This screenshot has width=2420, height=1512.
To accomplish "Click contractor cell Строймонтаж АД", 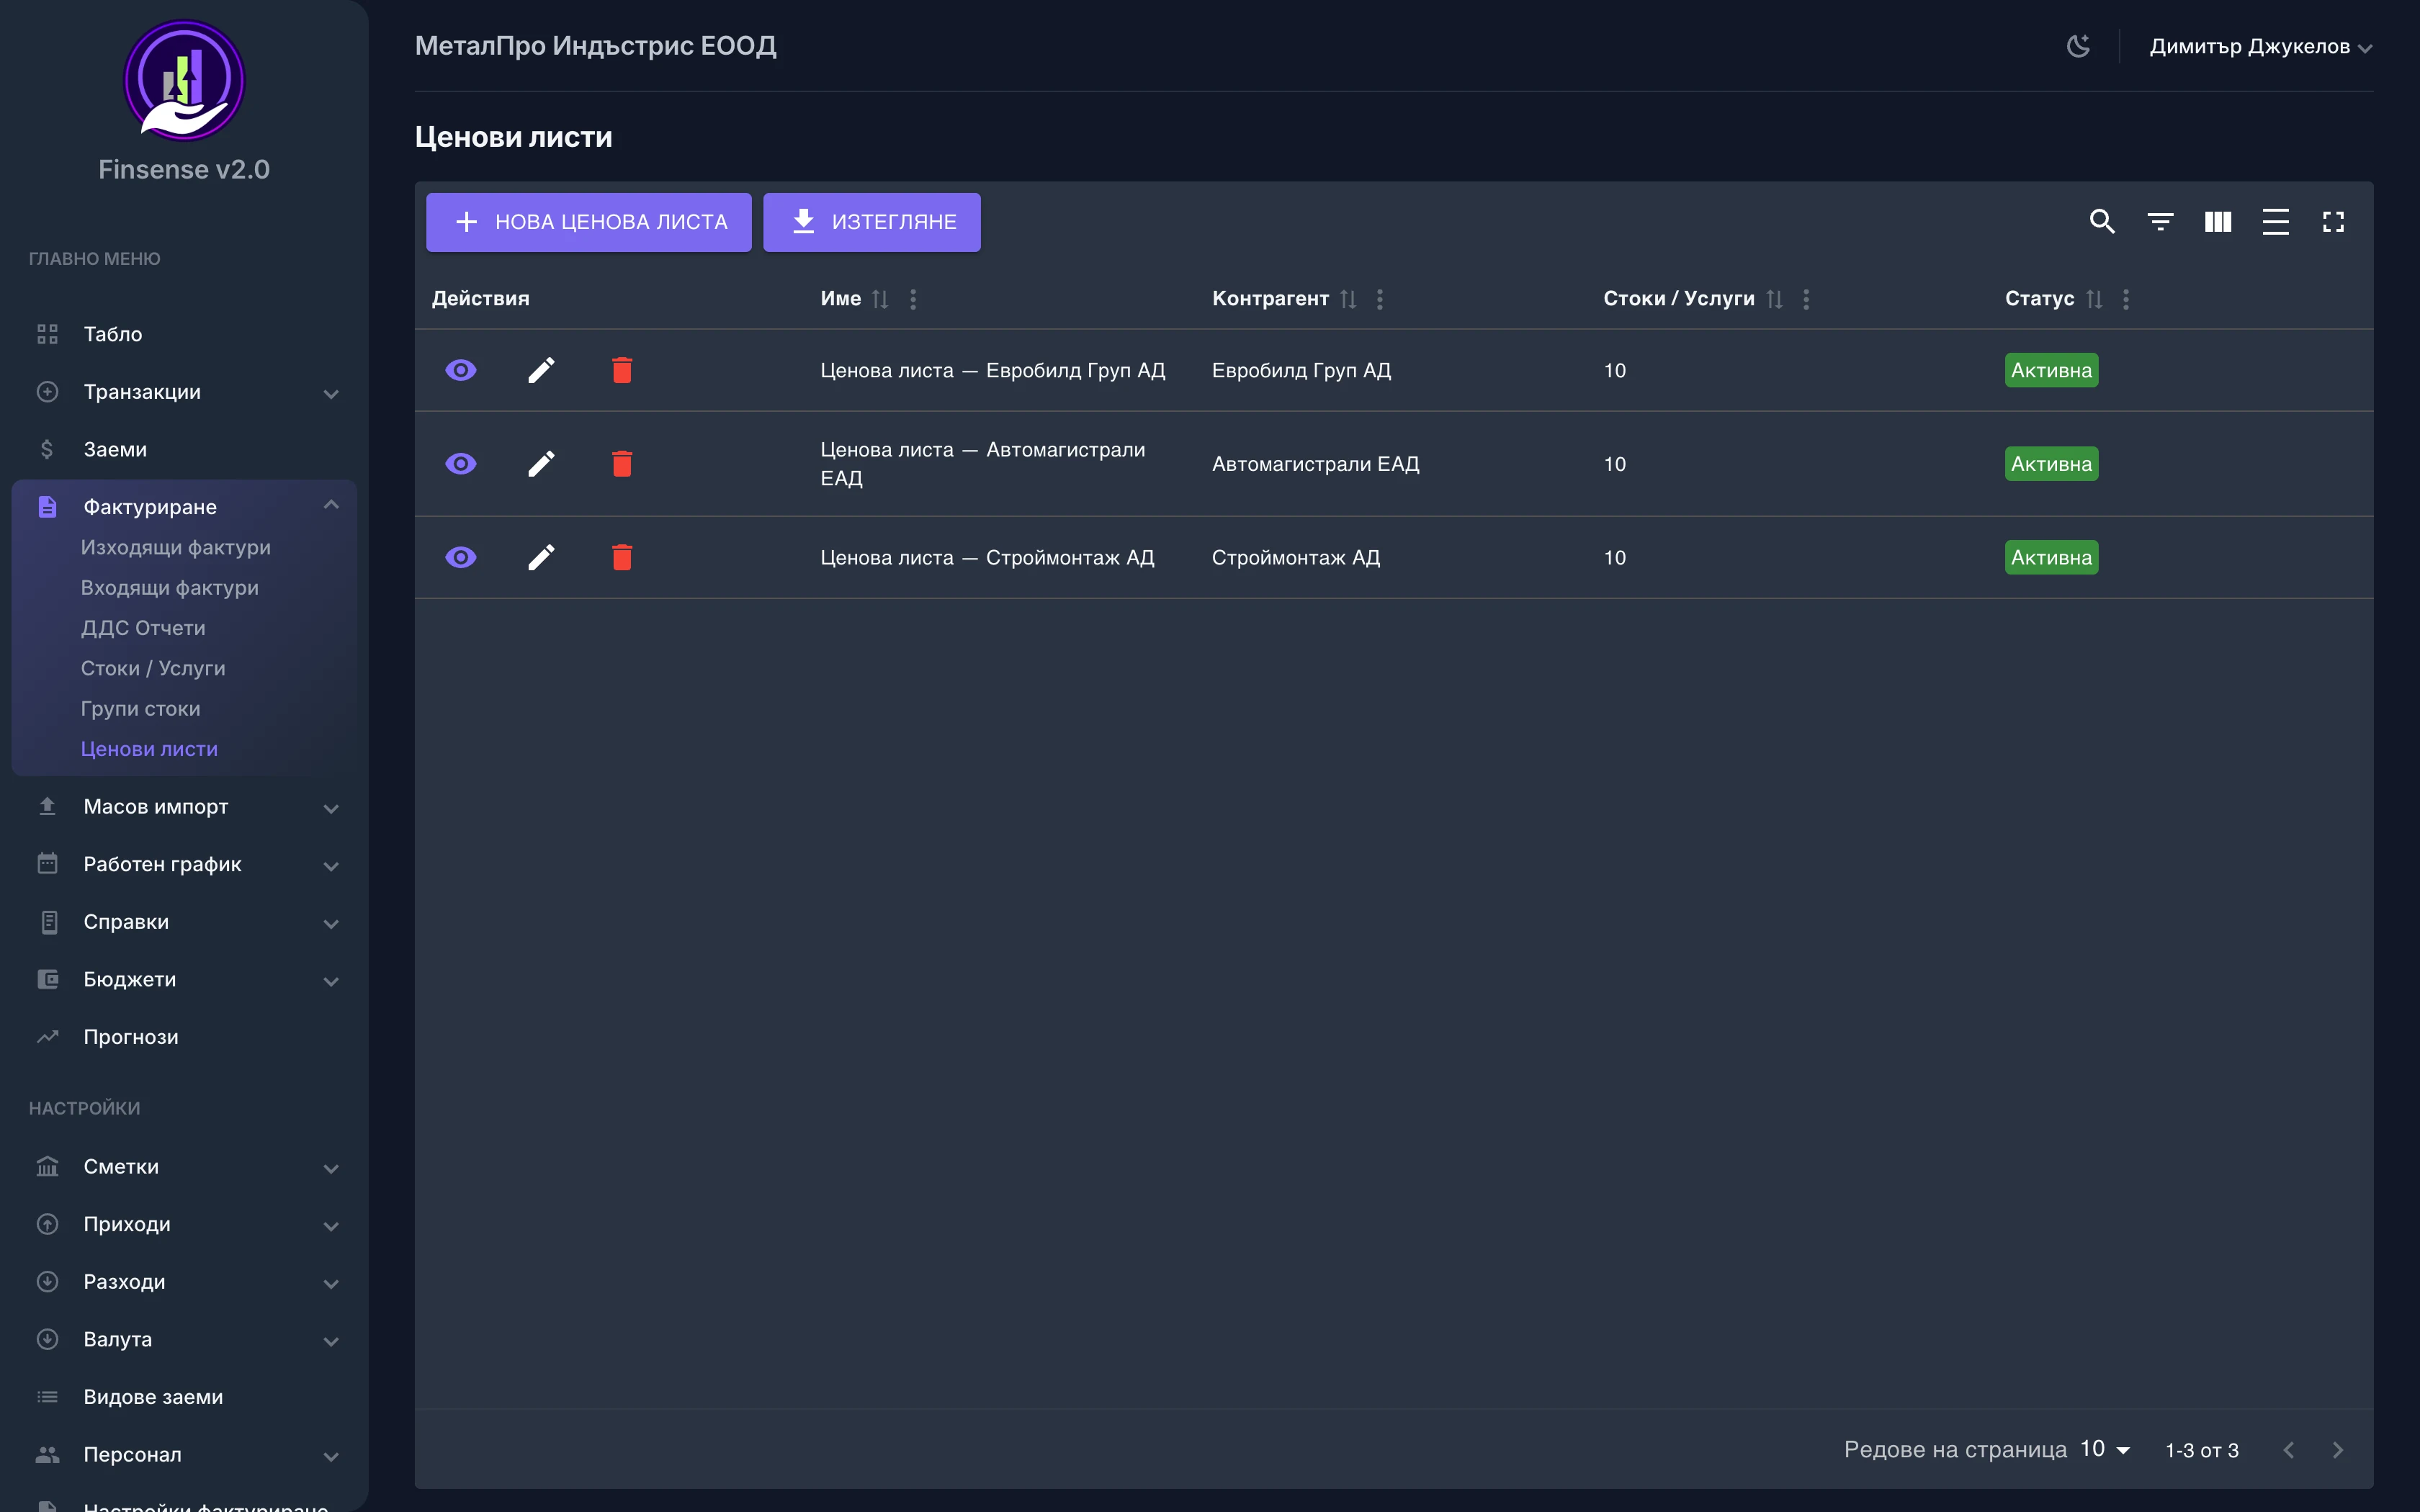I will tap(1296, 557).
